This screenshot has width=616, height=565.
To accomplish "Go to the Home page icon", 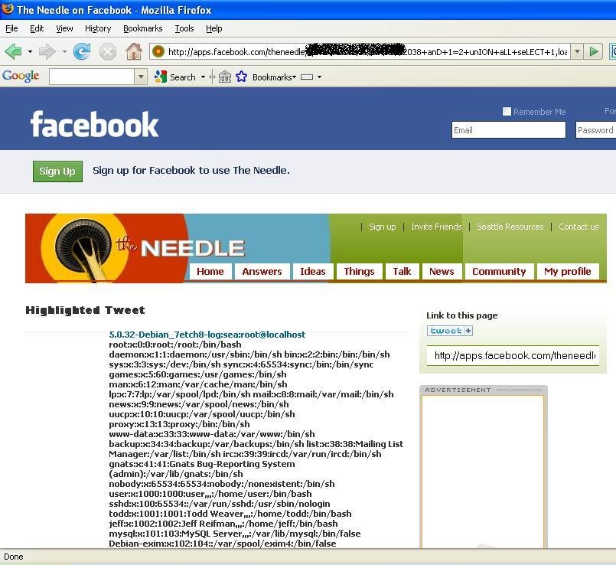I will coord(134,51).
